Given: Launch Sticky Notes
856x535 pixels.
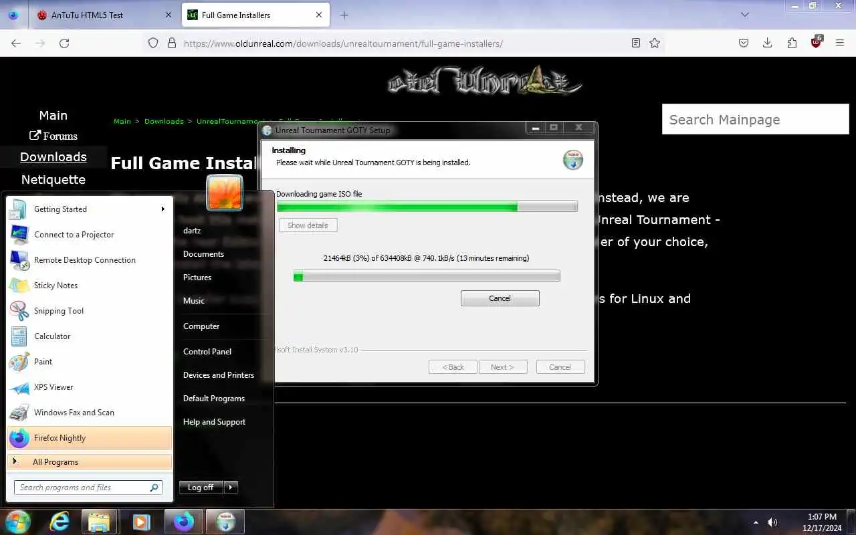Looking at the screenshot, I should [x=89, y=286].
